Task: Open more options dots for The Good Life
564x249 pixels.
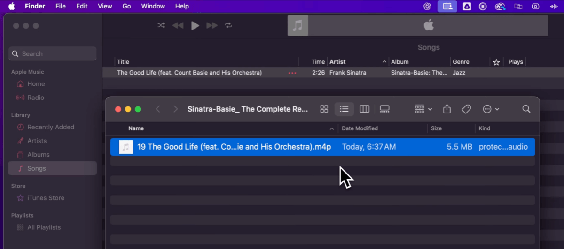Action: [x=292, y=73]
